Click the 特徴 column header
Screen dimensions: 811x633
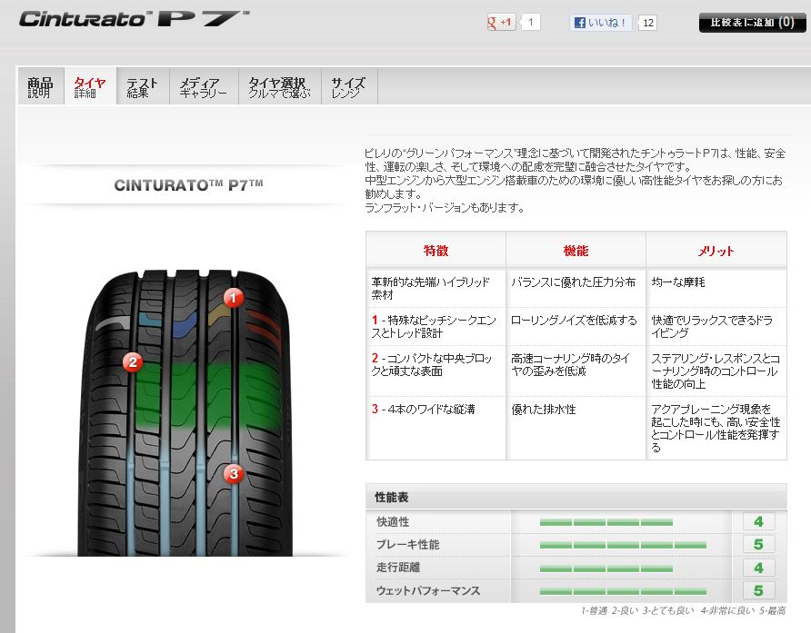coord(436,251)
